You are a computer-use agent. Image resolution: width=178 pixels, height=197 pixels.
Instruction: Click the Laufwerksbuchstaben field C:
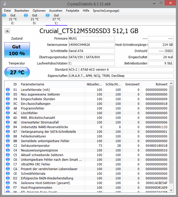click(x=91, y=63)
